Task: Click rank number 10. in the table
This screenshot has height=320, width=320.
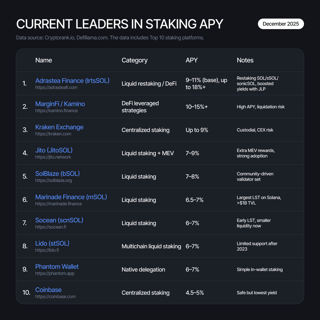Action: point(26,293)
